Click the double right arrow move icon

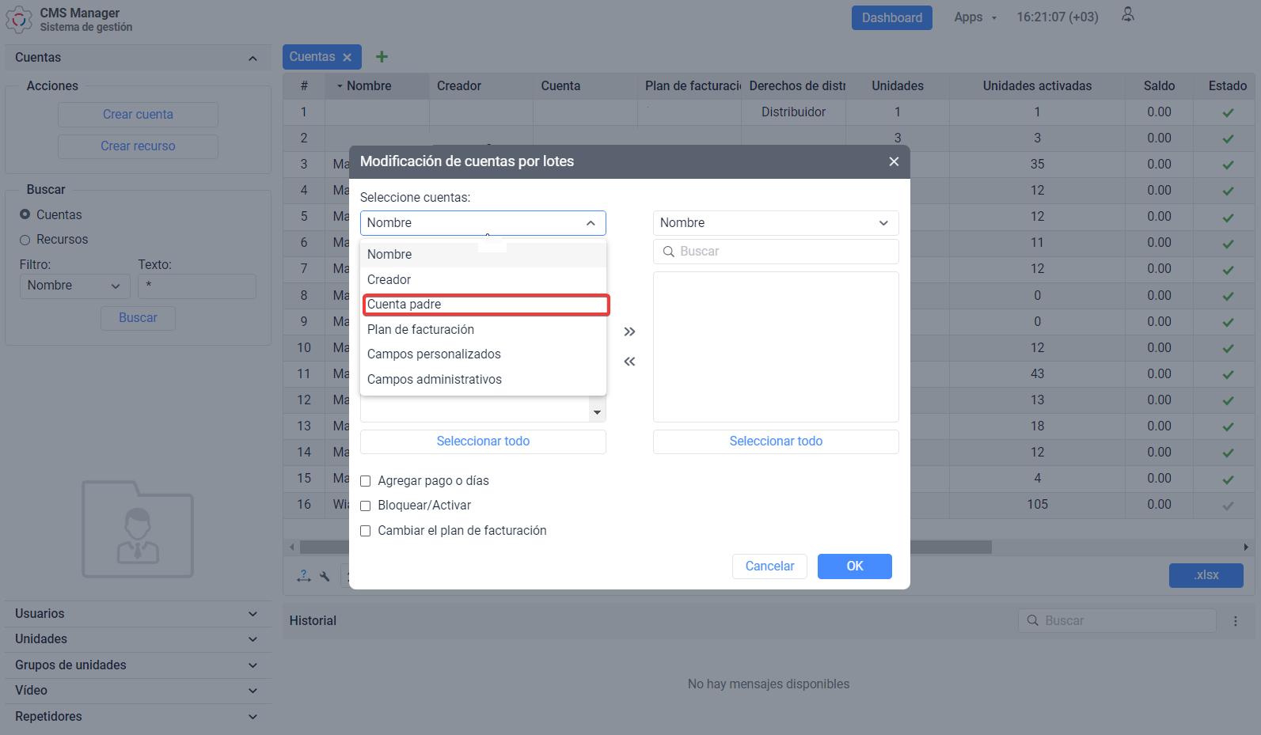(629, 332)
